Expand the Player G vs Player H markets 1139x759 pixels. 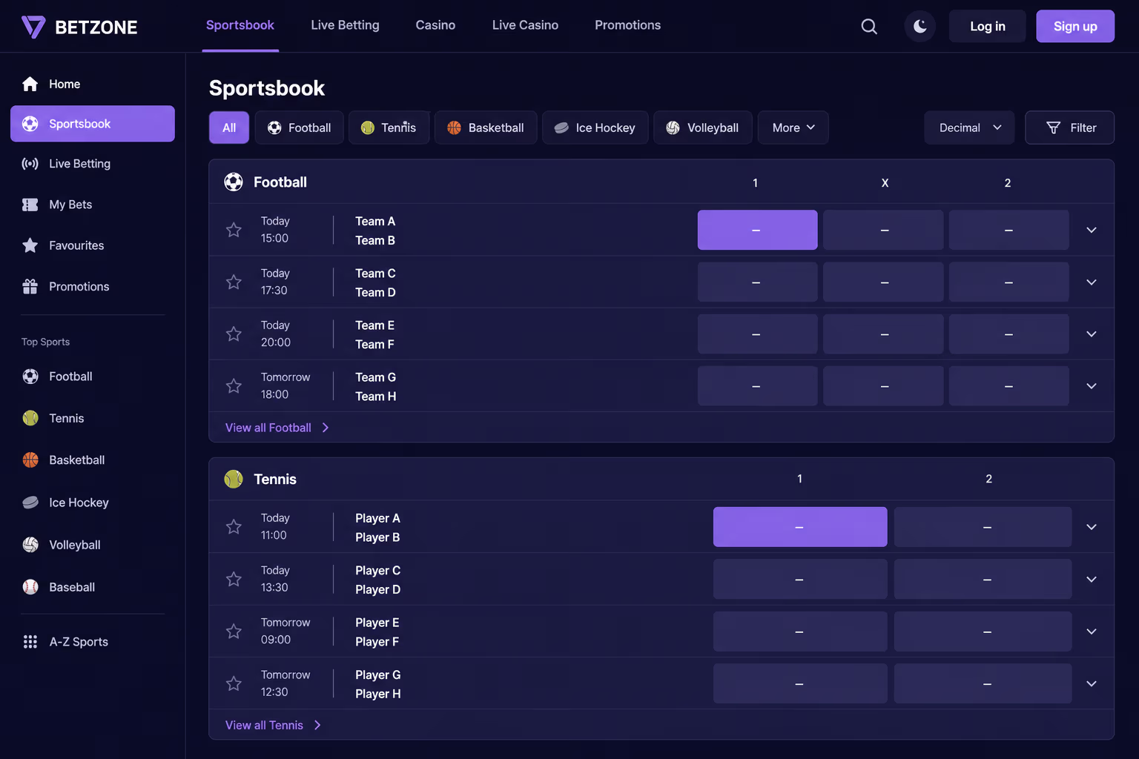(1092, 683)
